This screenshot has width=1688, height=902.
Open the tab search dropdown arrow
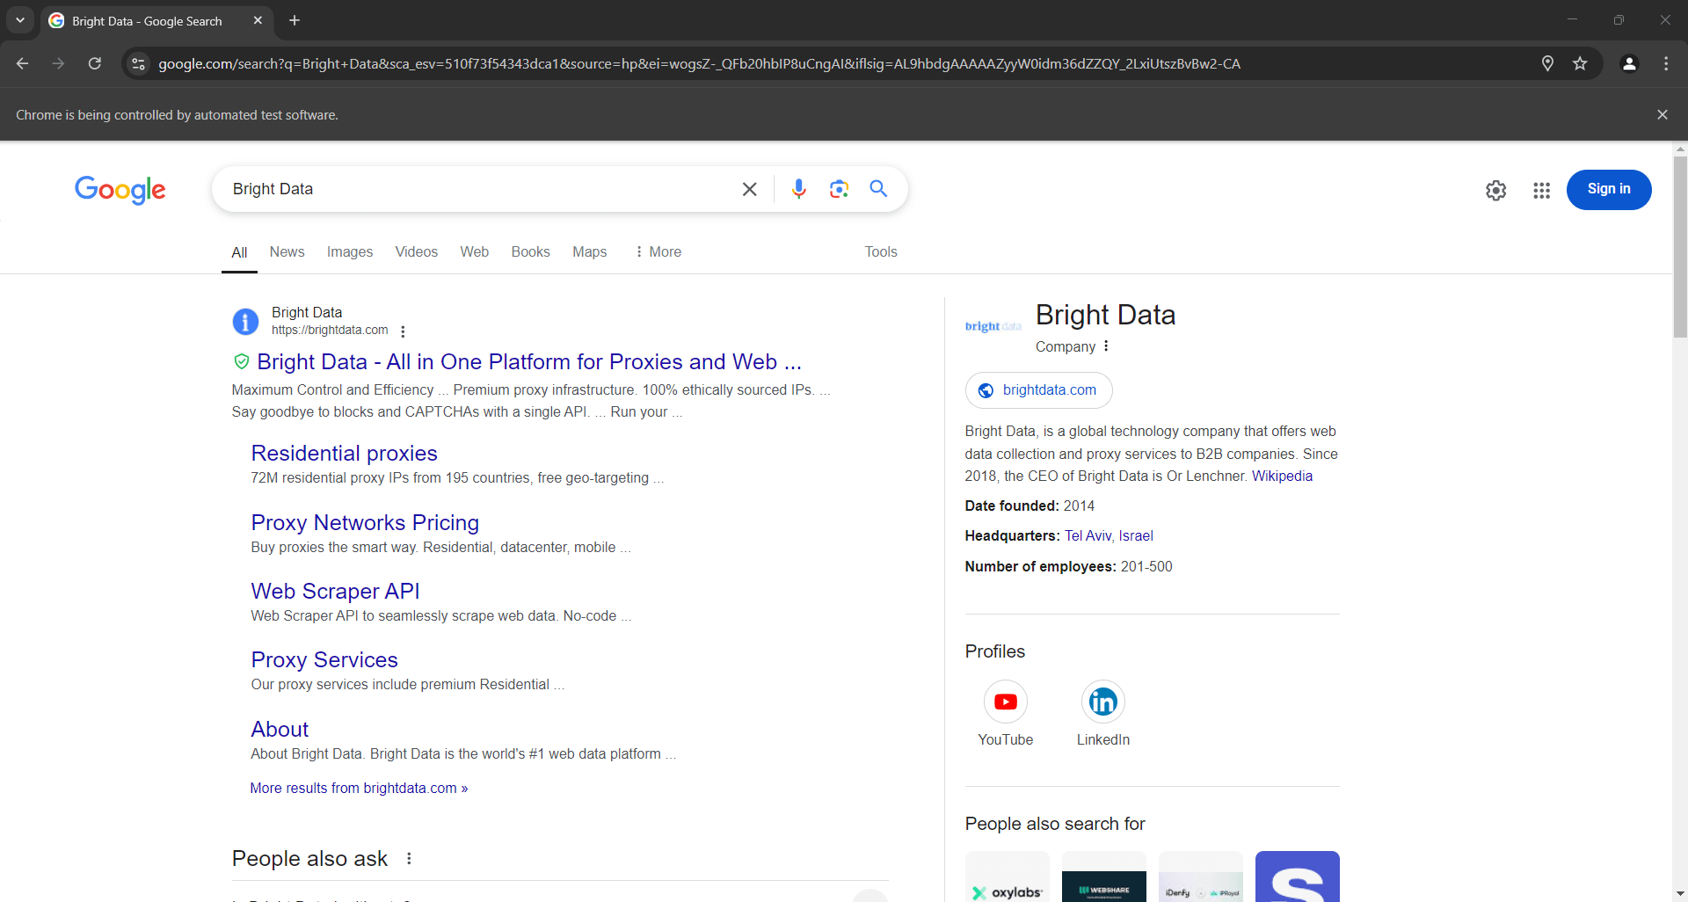19,20
